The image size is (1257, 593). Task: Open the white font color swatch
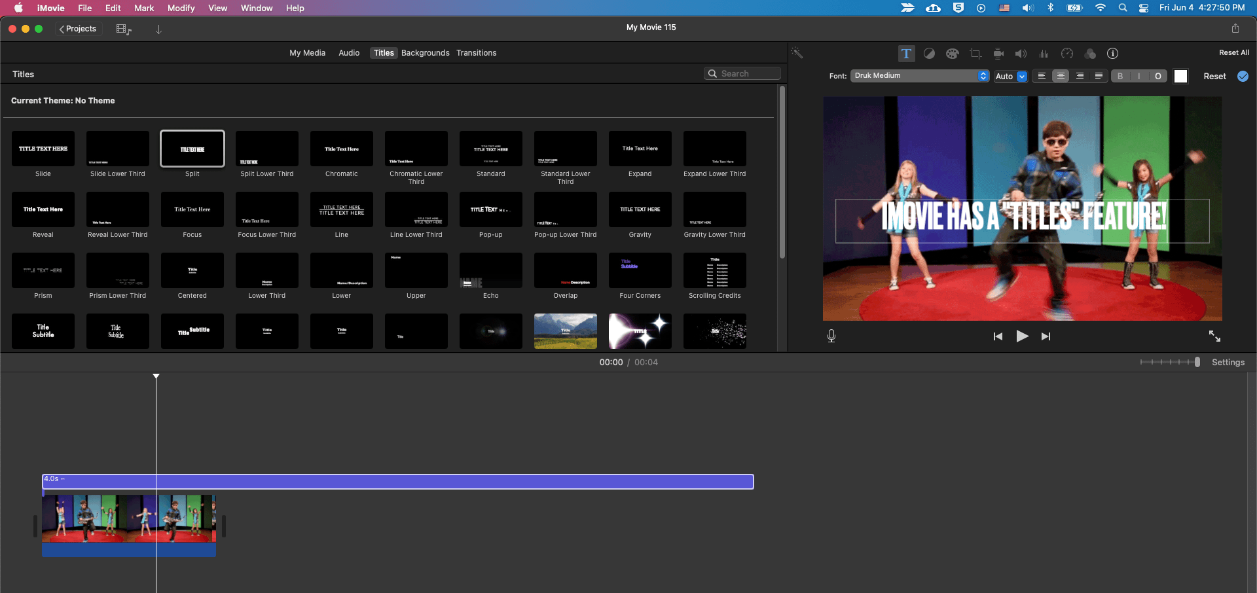tap(1180, 76)
